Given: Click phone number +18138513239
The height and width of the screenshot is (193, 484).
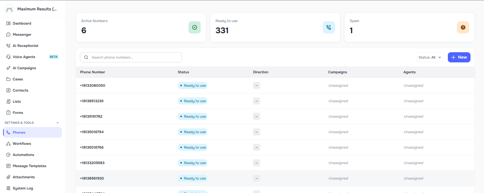Looking at the screenshot, I should [x=92, y=101].
